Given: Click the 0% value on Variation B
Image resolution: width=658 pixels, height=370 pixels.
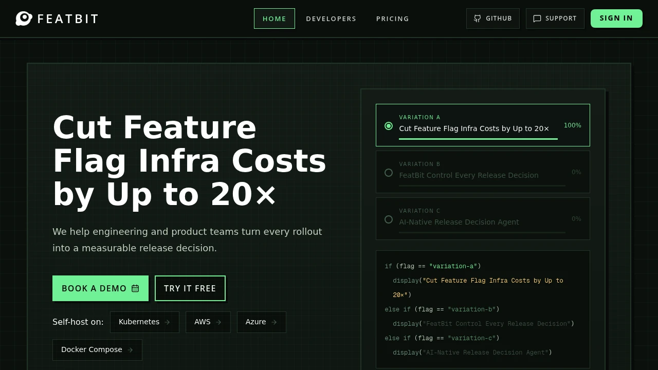Looking at the screenshot, I should pos(576,172).
